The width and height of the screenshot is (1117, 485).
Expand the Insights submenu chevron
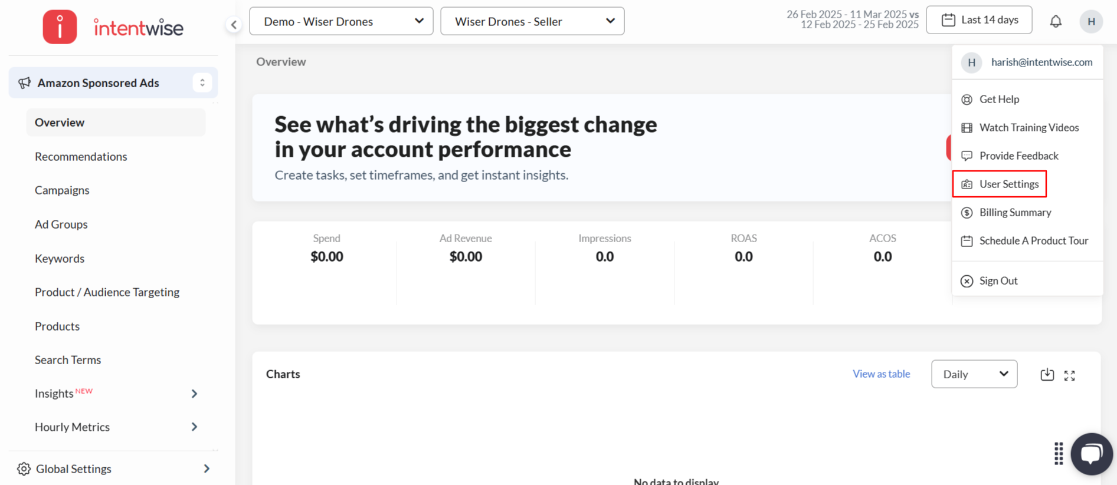(194, 394)
